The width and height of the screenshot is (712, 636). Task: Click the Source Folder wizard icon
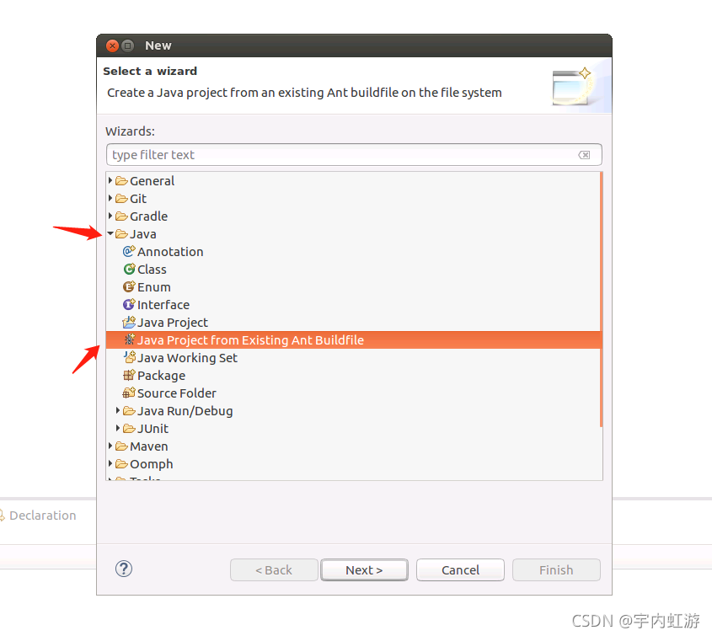[x=129, y=393]
